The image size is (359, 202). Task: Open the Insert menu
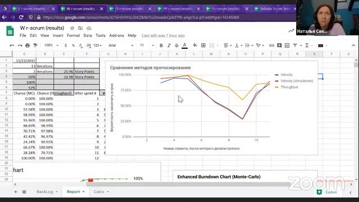point(58,35)
